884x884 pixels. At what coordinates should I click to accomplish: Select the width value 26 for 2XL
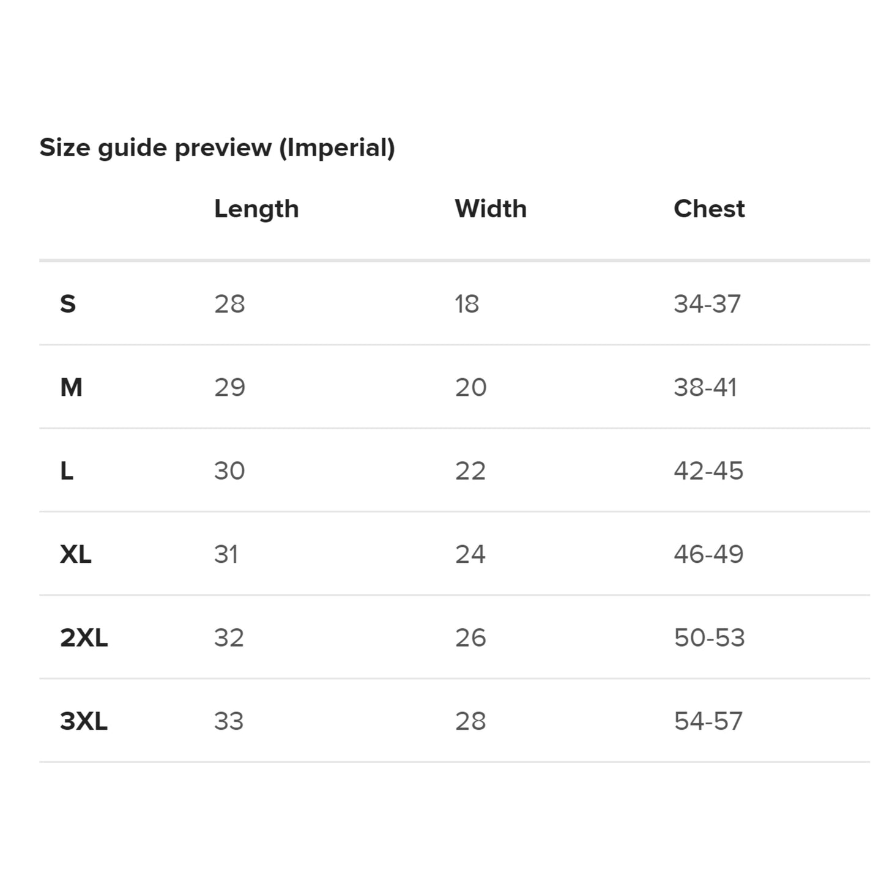(x=470, y=638)
